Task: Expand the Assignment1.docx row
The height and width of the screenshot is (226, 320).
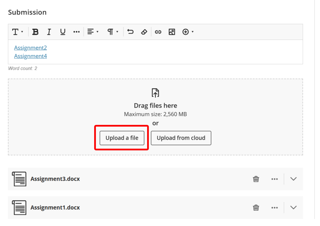Action: coord(293,208)
